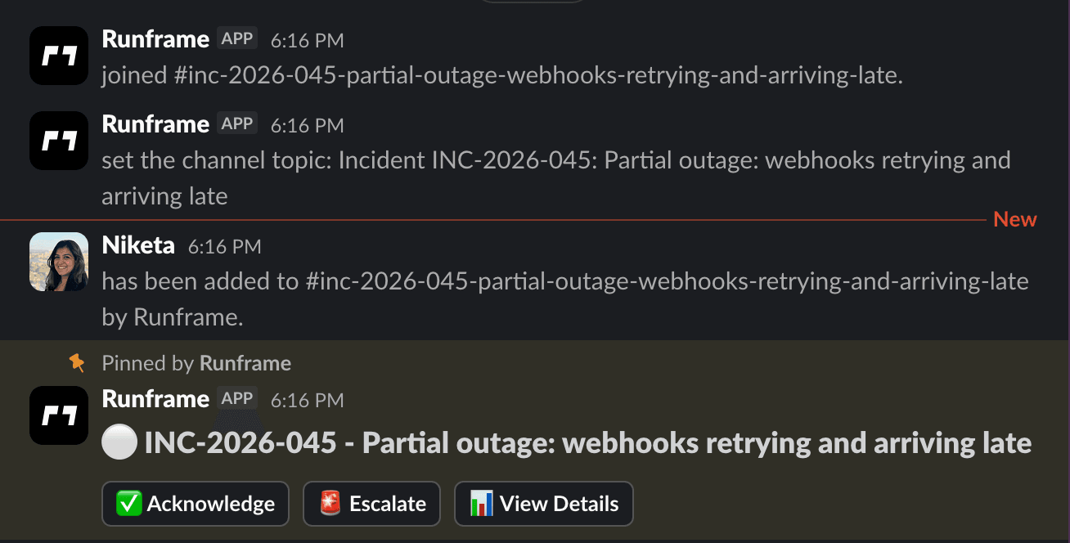Click the Runframe app avatar icon
The height and width of the screenshot is (543, 1070).
pos(58,56)
